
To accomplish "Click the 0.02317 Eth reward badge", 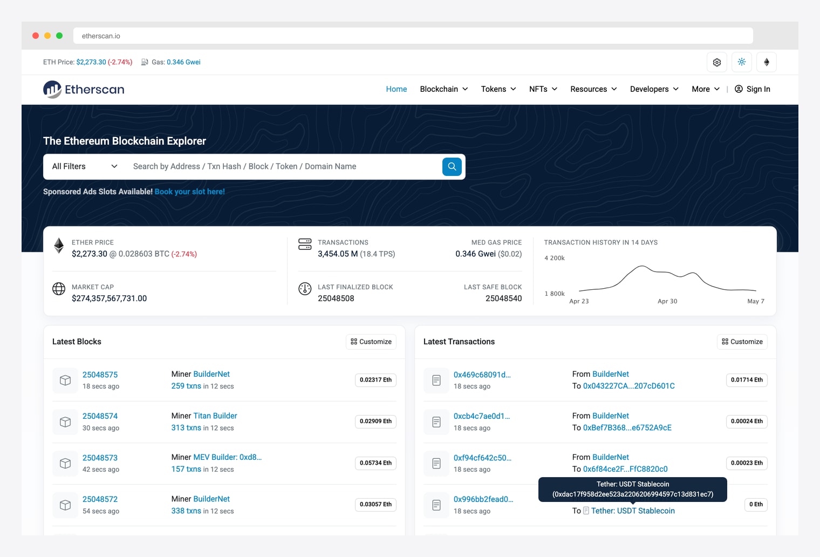I will 376,380.
